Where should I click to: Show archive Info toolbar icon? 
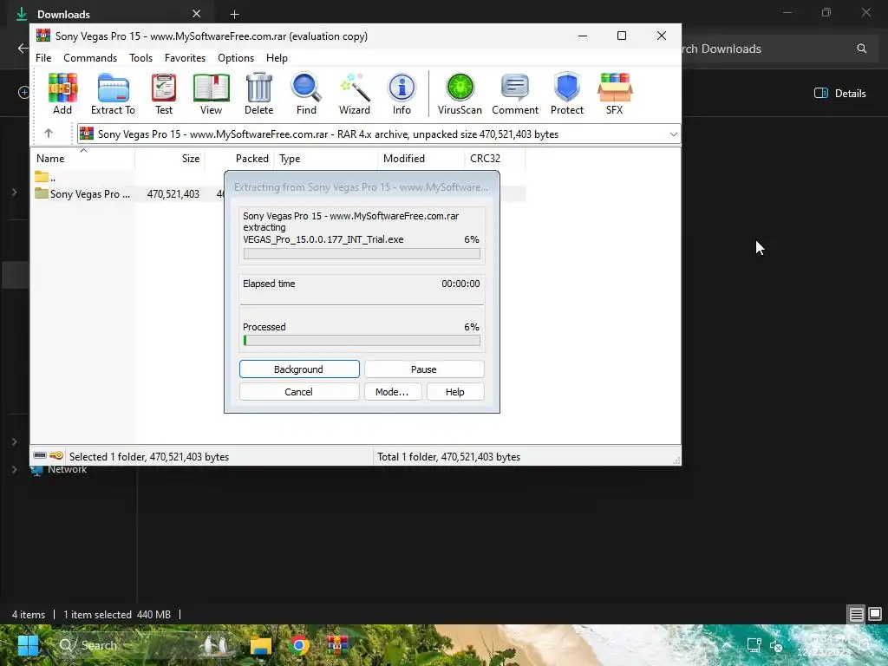[x=402, y=94]
